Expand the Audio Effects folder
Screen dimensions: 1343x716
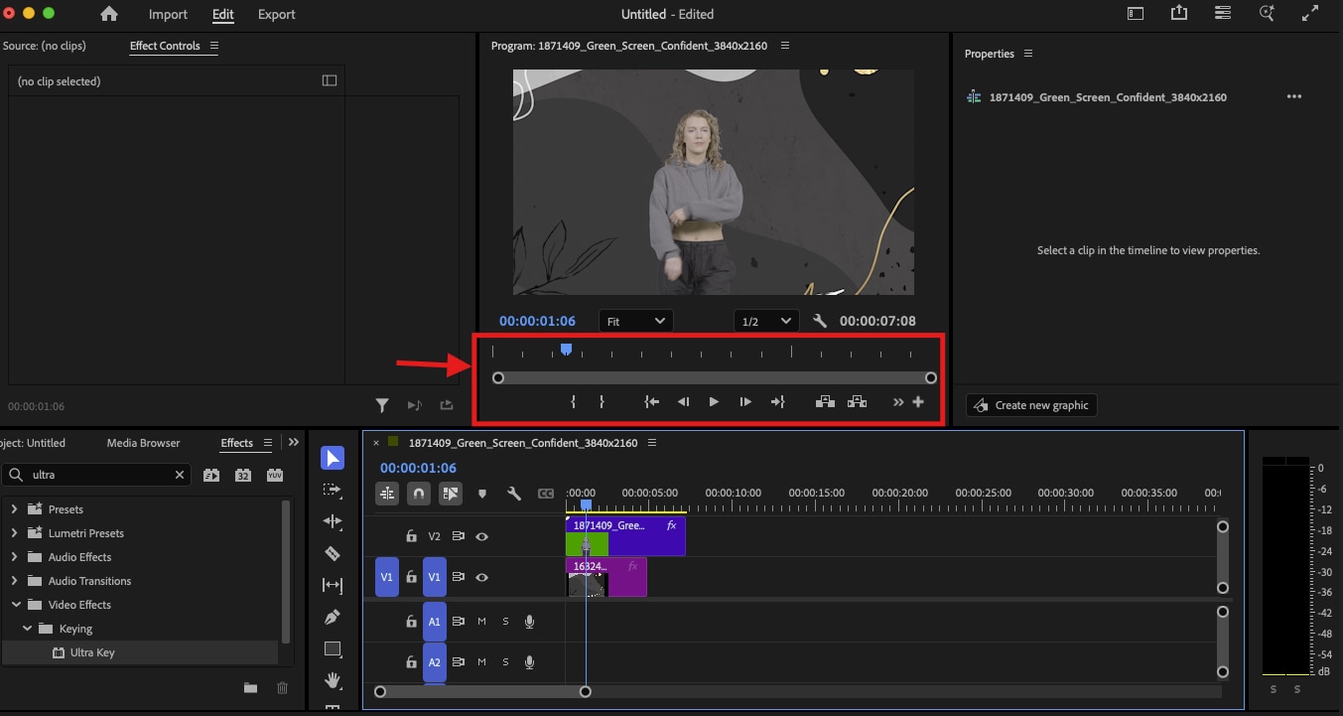[14, 557]
